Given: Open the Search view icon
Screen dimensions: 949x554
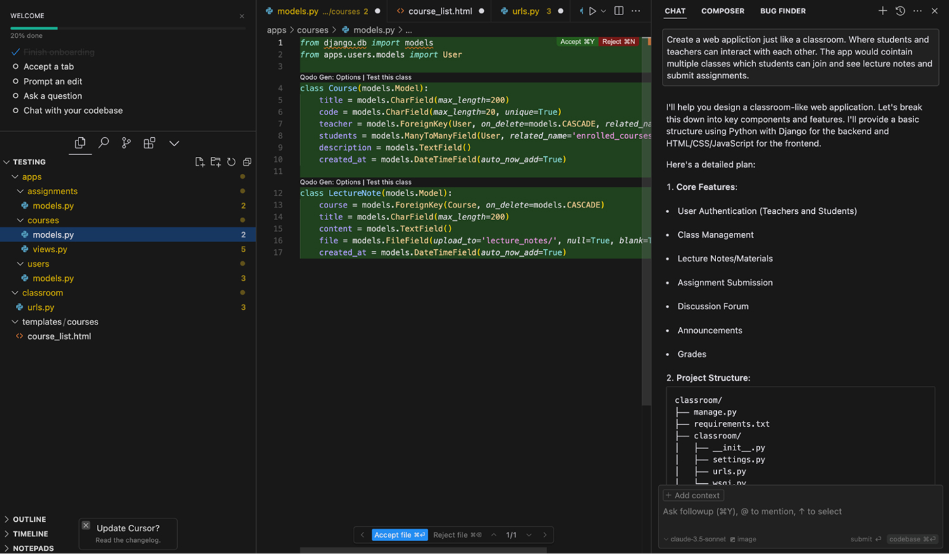Looking at the screenshot, I should 103,143.
